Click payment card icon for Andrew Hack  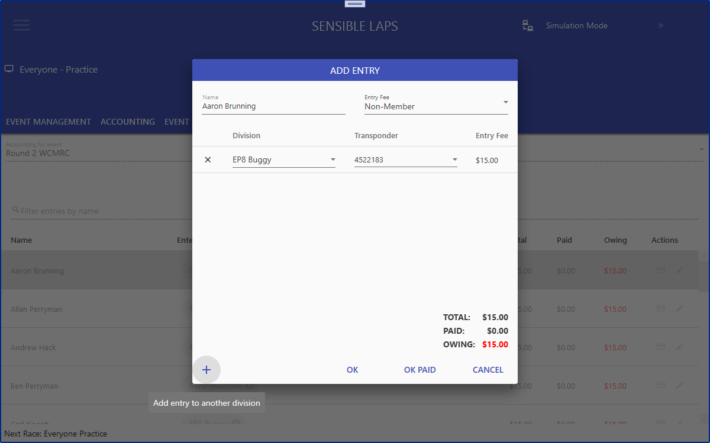pos(661,347)
